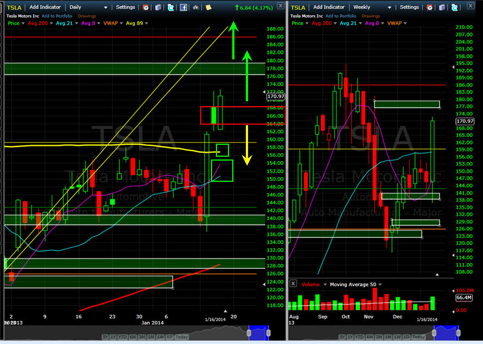
Task: Click Today range button in Daily chart
Action: point(182,337)
